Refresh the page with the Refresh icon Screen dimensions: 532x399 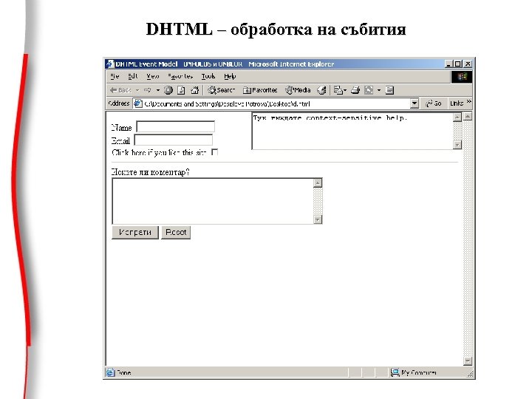point(181,90)
